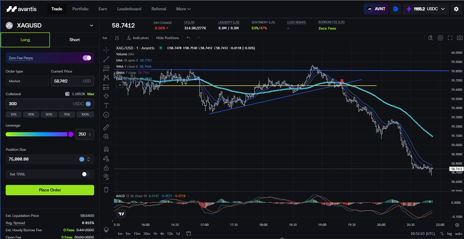Open the object tree layers icon
Image resolution: width=464 pixels, height=239 pixels.
point(106,229)
